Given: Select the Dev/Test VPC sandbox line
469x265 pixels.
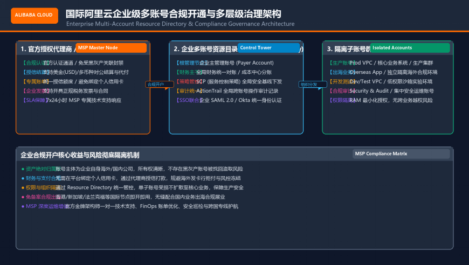Looking at the screenshot, I should click(381, 81).
